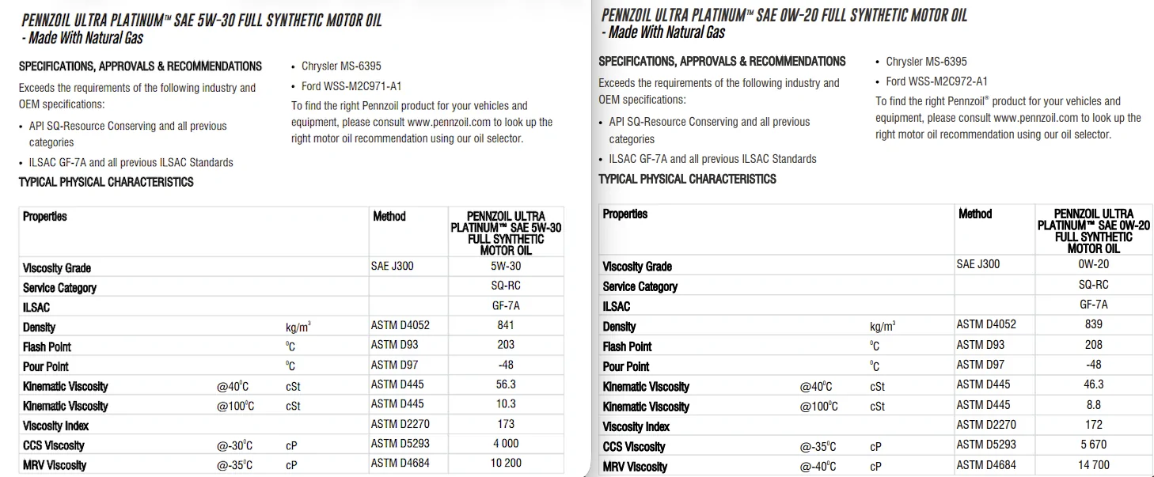The height and width of the screenshot is (477, 1154).
Task: Click the density value 841 in the 5W-30 table
Action: click(x=506, y=325)
